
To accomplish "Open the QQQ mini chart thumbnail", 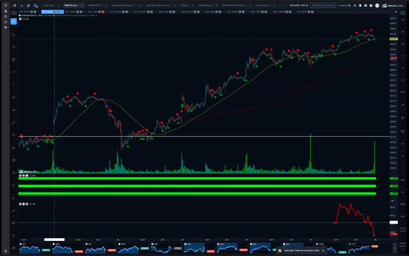I will 68,248.
